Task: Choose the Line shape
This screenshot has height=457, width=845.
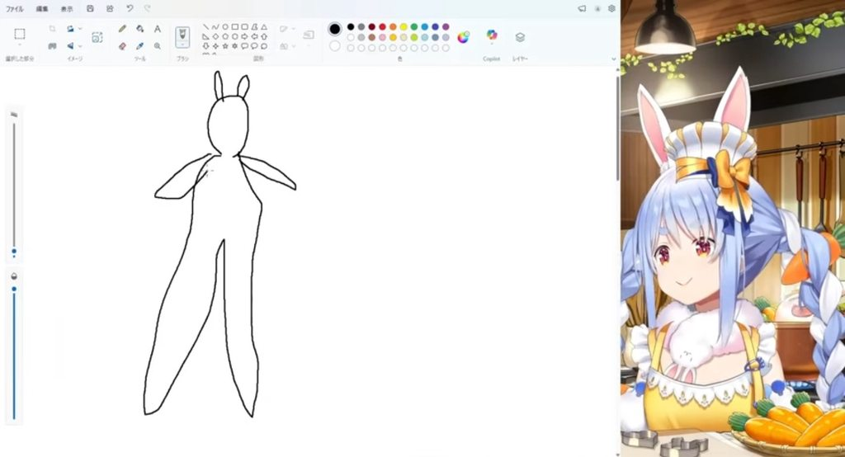Action: click(x=205, y=27)
